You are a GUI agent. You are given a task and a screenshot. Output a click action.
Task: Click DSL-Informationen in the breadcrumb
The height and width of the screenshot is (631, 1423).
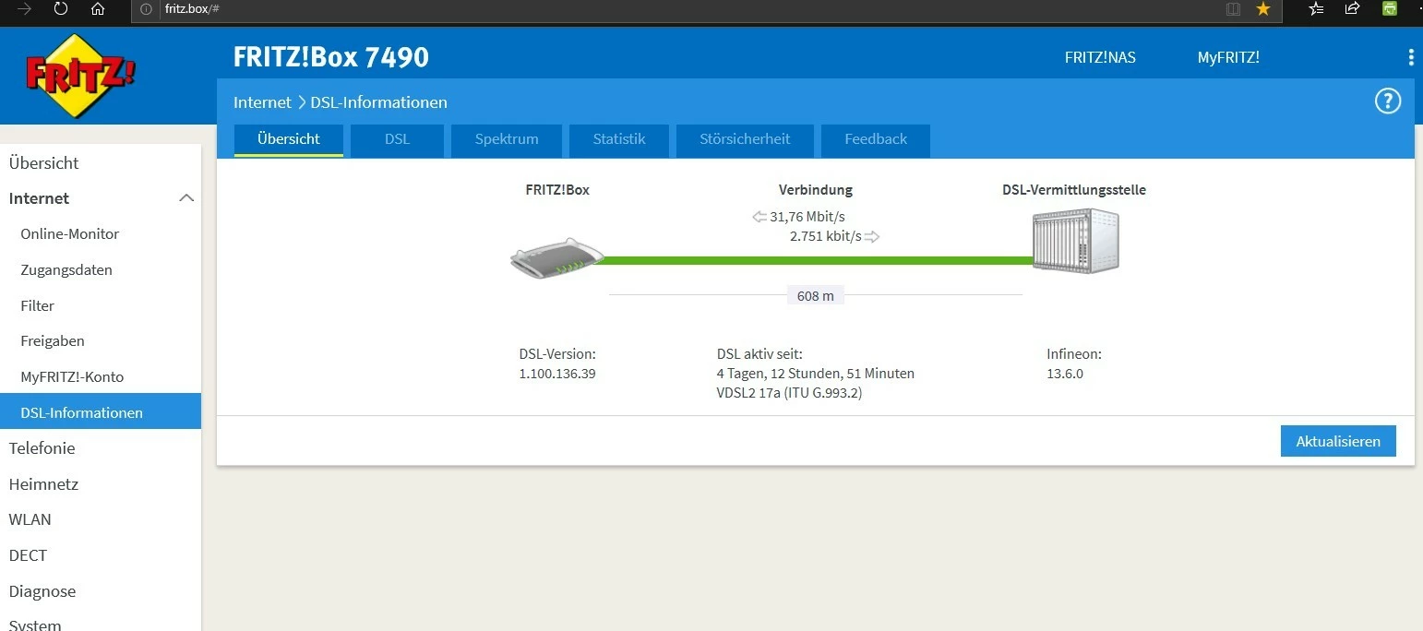378,102
